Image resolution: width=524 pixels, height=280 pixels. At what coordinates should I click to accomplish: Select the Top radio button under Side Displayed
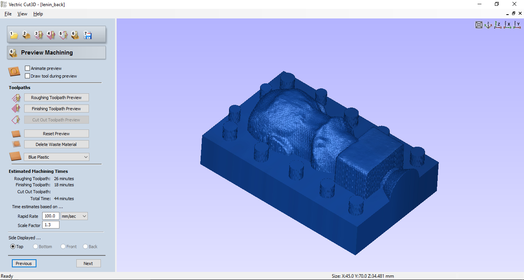point(12,247)
